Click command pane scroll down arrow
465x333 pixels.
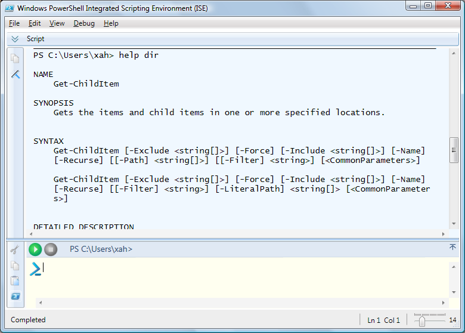454,292
